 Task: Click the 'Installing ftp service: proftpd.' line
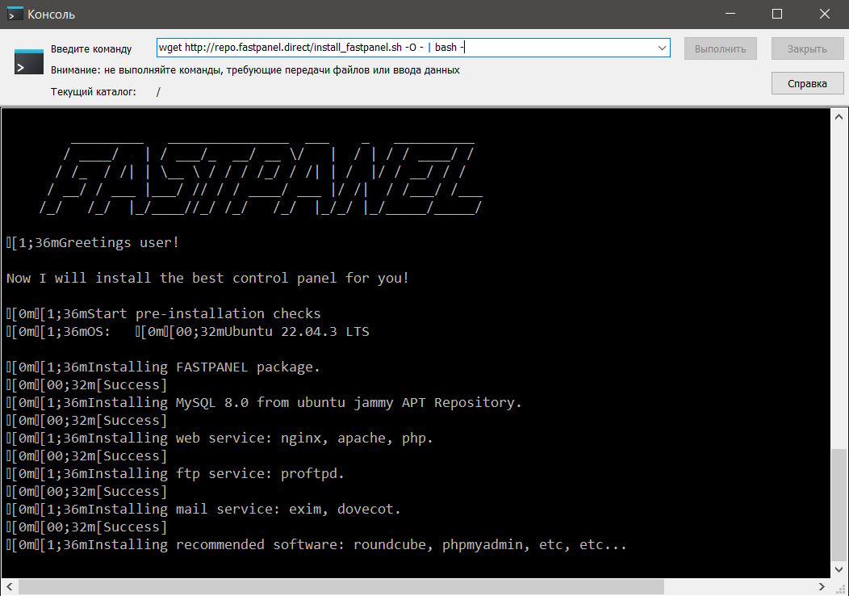(175, 473)
